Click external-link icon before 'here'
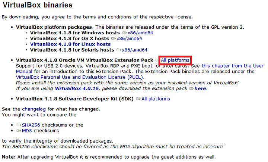The height and width of the screenshot is (162, 268). point(191,88)
